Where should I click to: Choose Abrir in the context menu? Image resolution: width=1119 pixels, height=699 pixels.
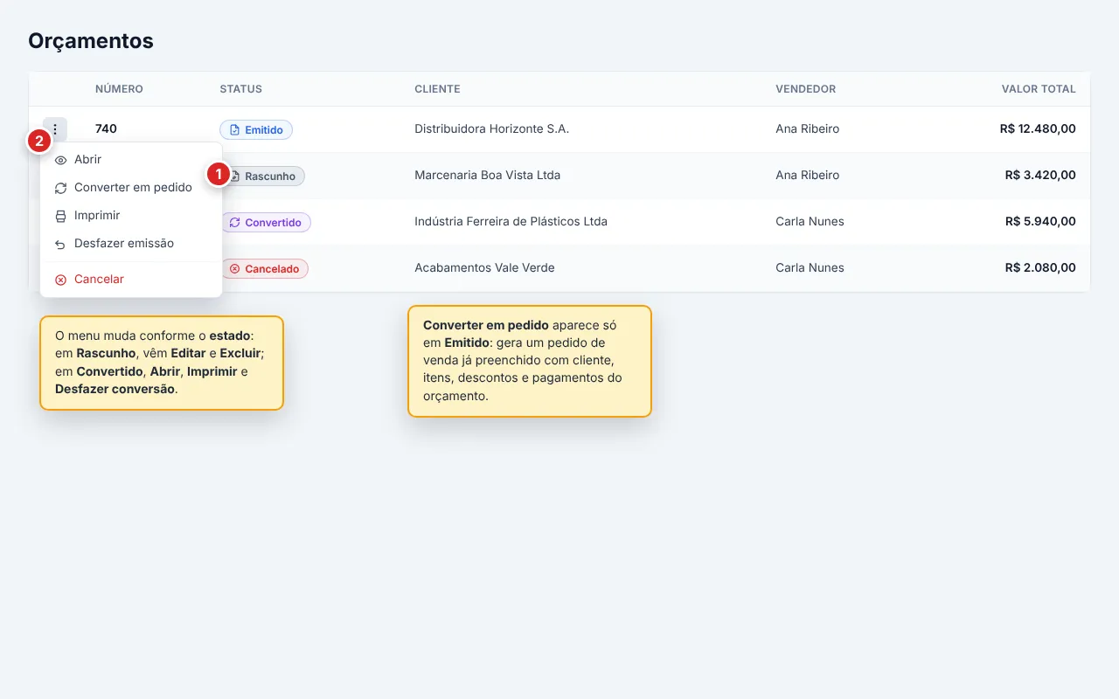(131, 160)
